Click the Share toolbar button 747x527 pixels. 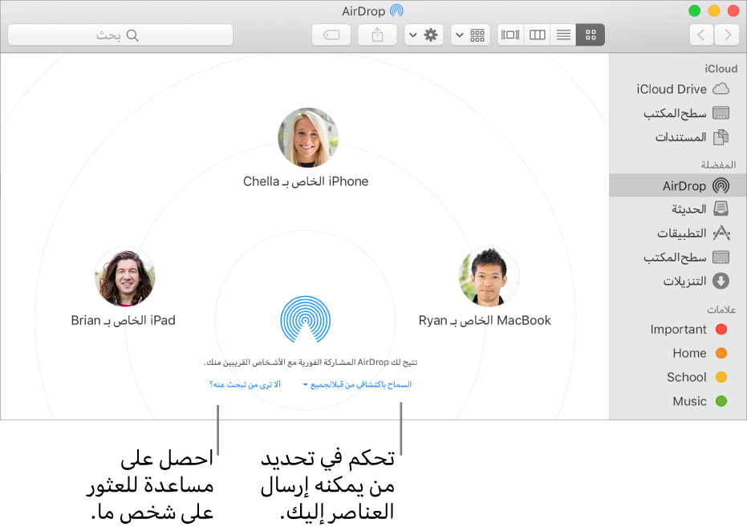click(x=377, y=34)
